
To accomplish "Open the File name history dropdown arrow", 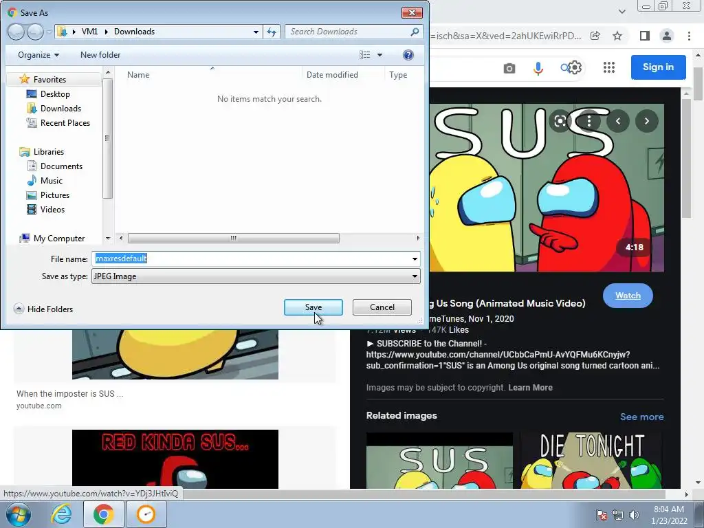I will click(x=415, y=258).
